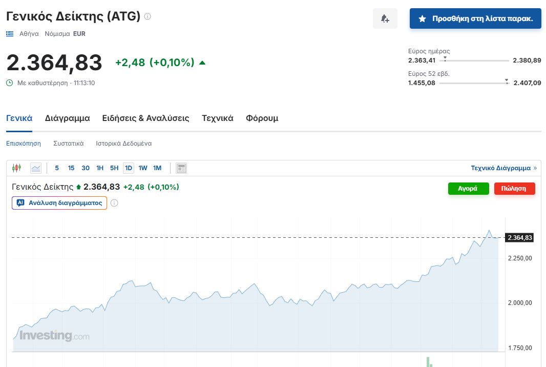546x367 pixels.
Task: Click the Investing.com watermark logo
Action: click(54, 336)
